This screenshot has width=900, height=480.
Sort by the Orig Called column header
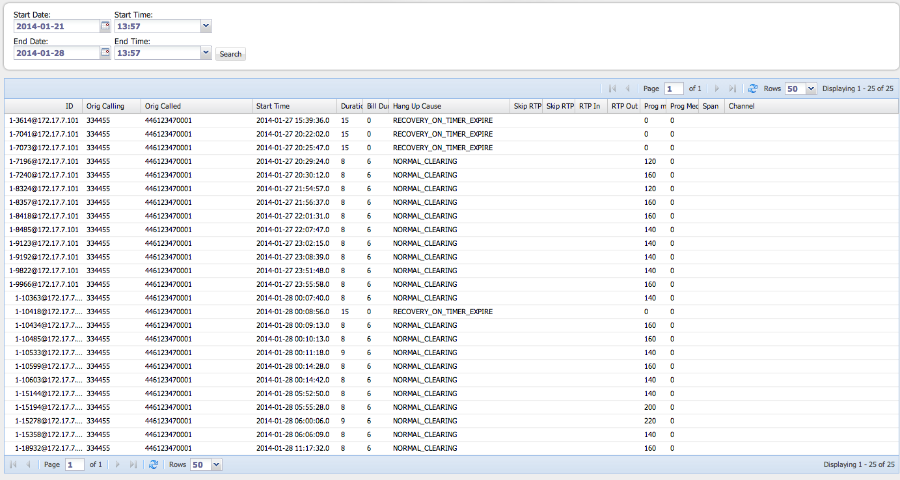click(x=197, y=106)
